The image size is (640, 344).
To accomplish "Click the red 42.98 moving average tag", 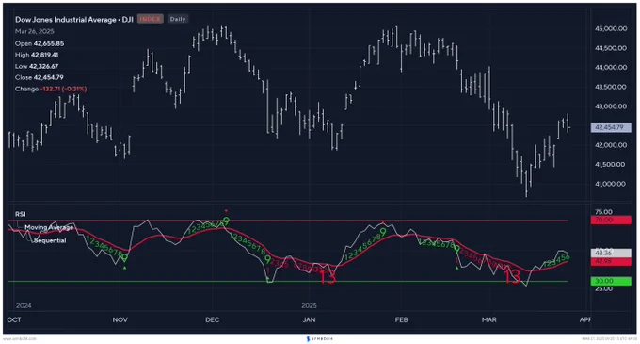I will click(611, 261).
